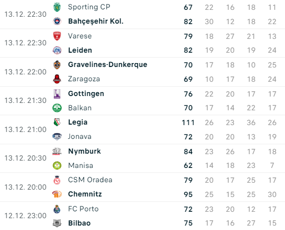Click the Manisa team logo
285x230 pixels.
pyautogui.click(x=57, y=165)
